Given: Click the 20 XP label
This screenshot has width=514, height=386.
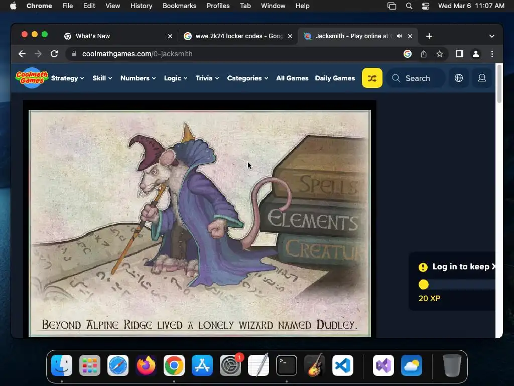Looking at the screenshot, I should pos(429,299).
